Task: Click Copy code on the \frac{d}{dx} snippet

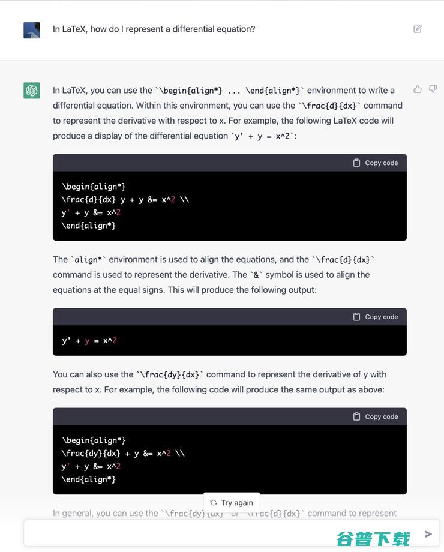Action: [380, 162]
